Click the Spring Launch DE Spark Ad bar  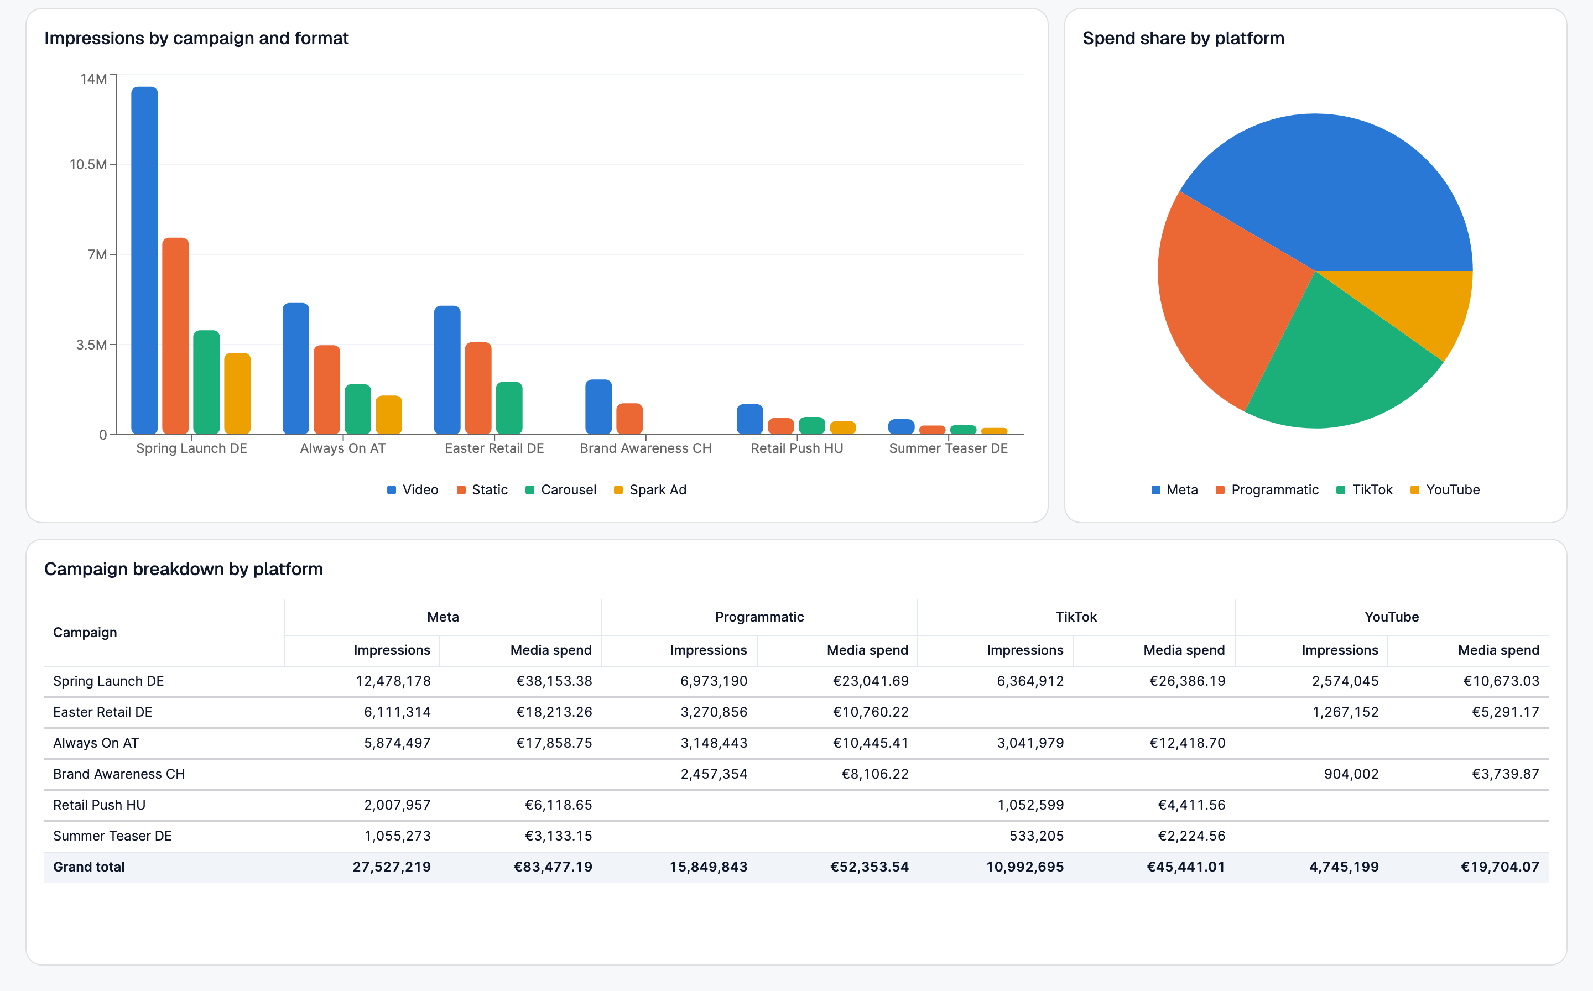coord(237,393)
